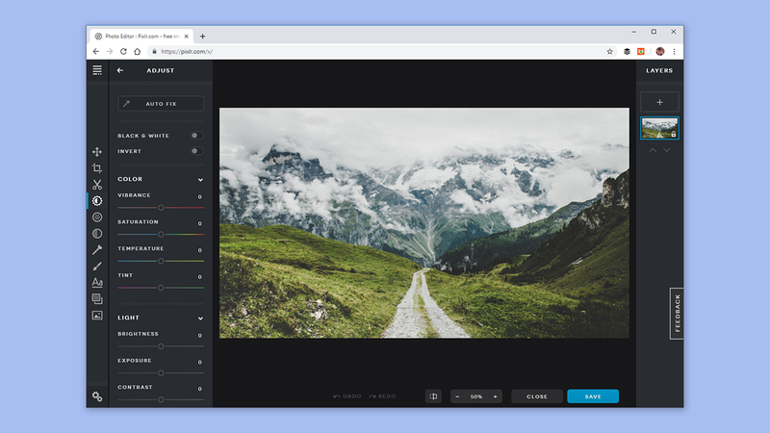Open the Effect half-circle tool
Image resolution: width=770 pixels, height=433 pixels.
(x=97, y=234)
